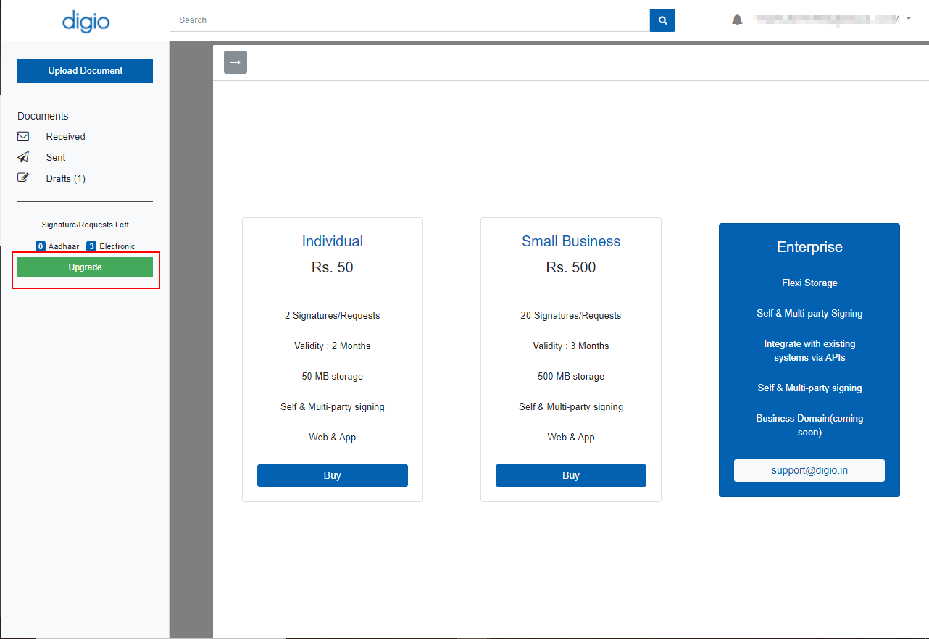The image size is (929, 639).
Task: Open the notification bell icon
Action: [737, 19]
